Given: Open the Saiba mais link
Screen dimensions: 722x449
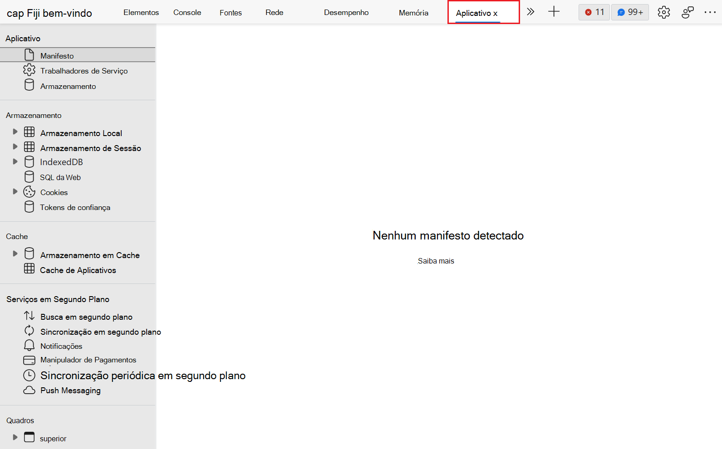Looking at the screenshot, I should click(x=436, y=261).
